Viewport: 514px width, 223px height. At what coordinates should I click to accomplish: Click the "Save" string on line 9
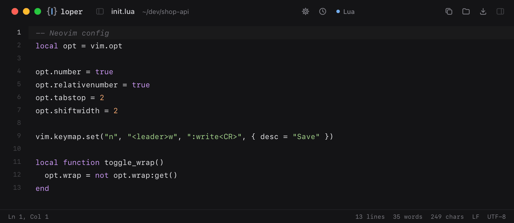306,137
